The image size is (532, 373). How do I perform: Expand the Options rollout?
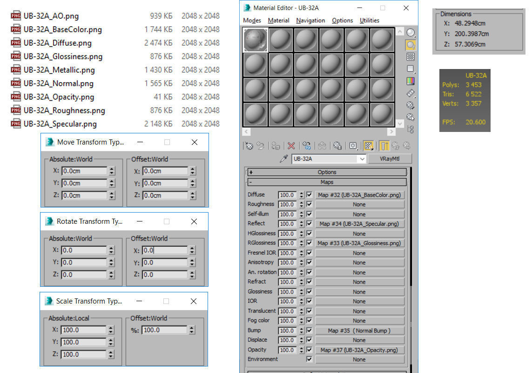point(327,172)
